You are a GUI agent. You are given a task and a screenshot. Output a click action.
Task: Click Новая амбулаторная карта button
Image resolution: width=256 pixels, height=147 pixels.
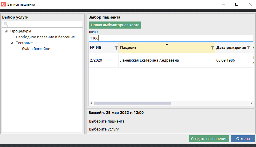(x=115, y=25)
